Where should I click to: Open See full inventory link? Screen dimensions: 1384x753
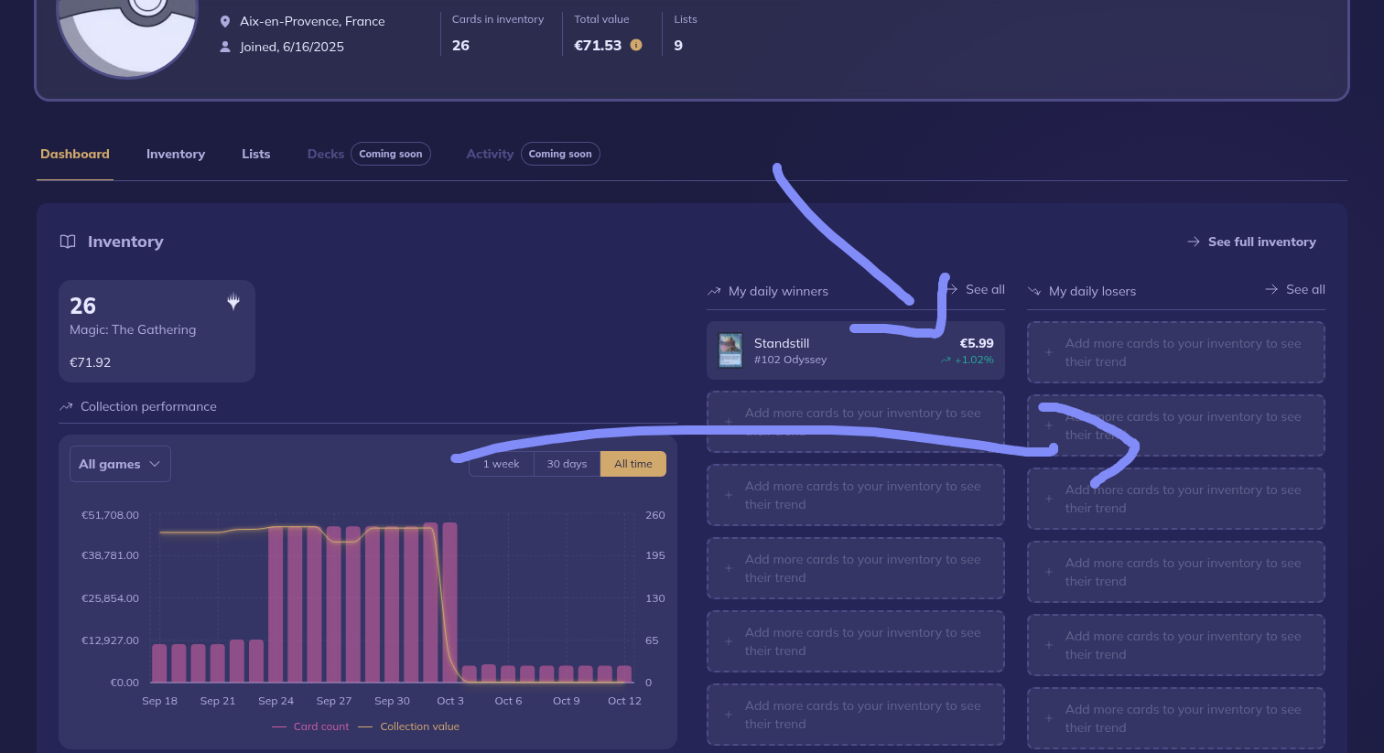pos(1251,242)
